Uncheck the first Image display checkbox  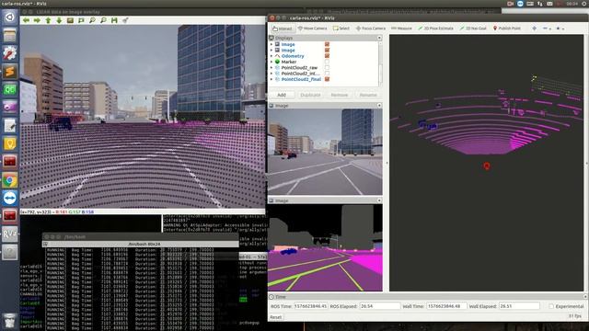(x=327, y=44)
